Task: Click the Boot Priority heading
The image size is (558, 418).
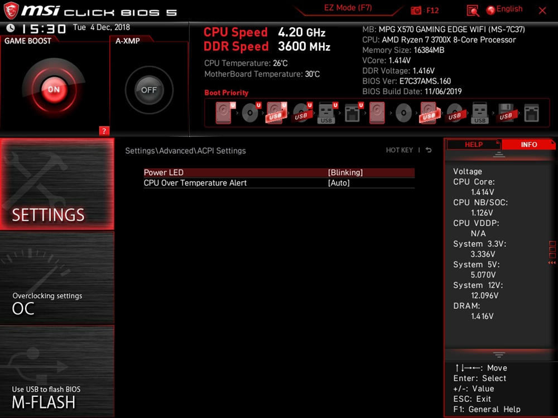Action: click(227, 93)
